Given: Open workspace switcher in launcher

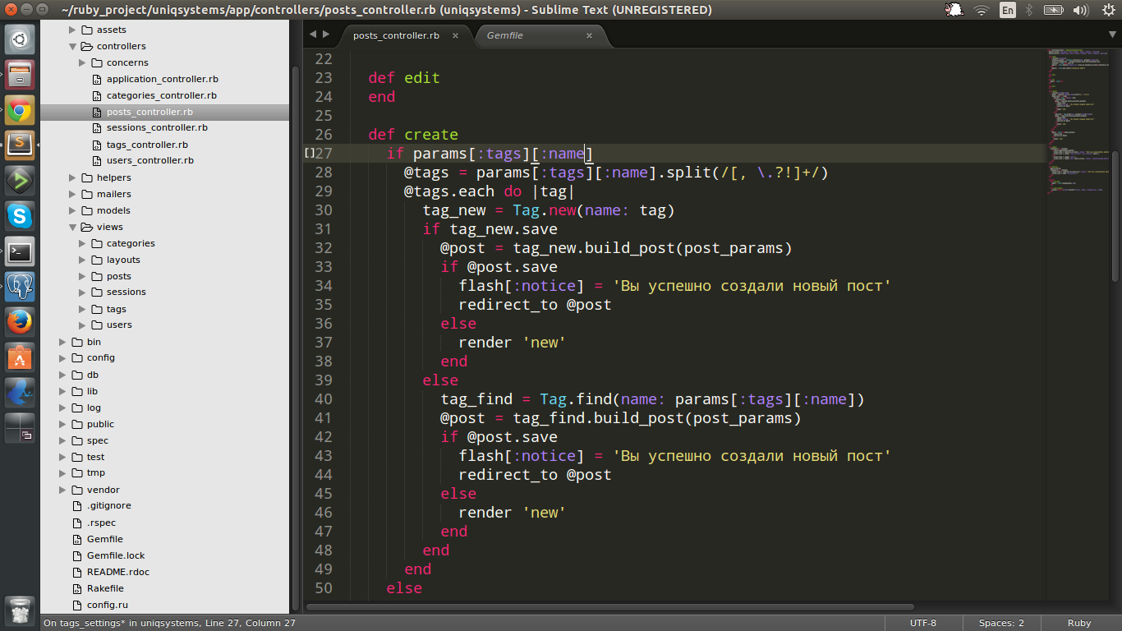Looking at the screenshot, I should coord(20,428).
